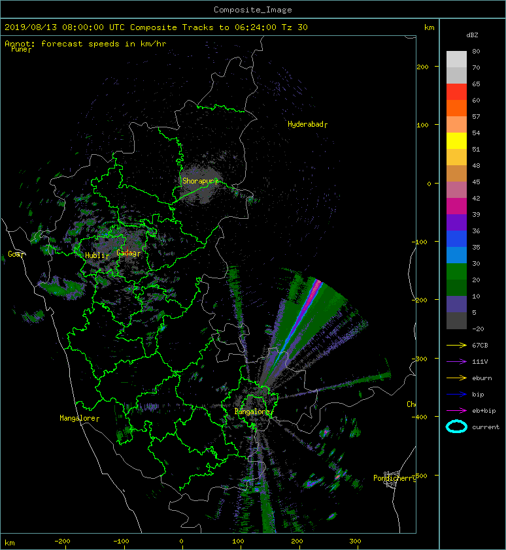Screen dimensions: 506x550
Task: Pick the dark gray 5 dBZ swatch
Action: 456,320
